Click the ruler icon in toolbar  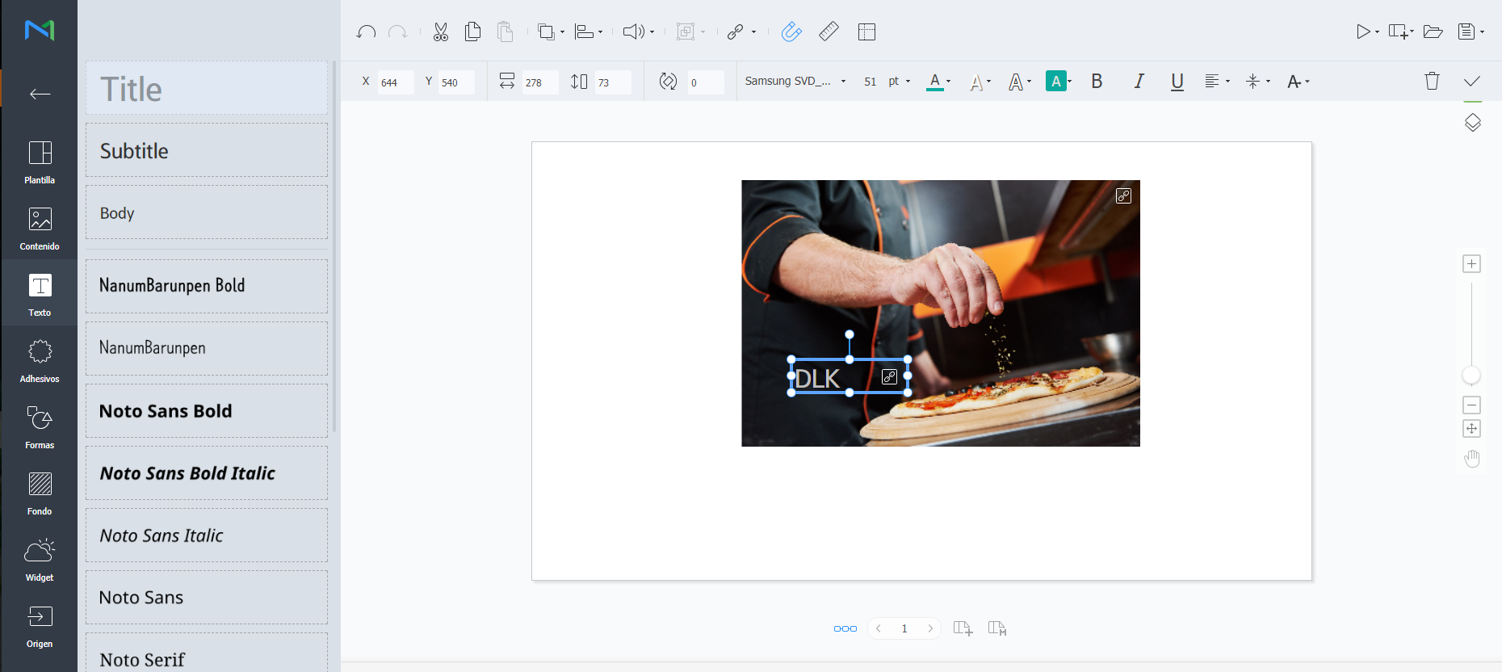click(x=829, y=32)
